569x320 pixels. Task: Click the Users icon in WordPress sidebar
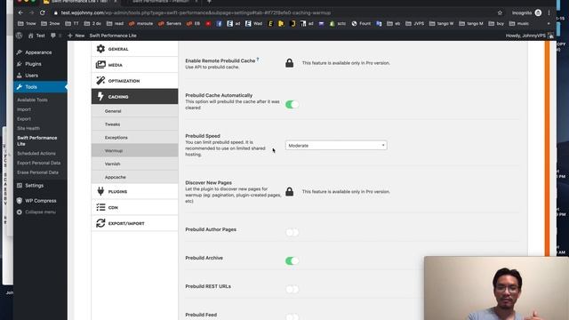20,76
